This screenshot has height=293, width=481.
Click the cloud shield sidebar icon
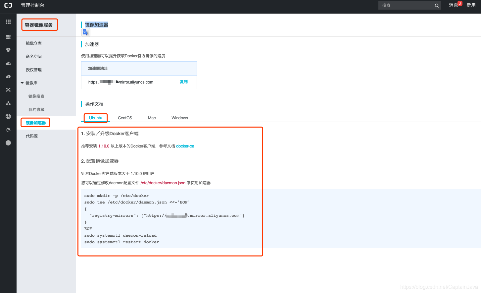(x=8, y=130)
